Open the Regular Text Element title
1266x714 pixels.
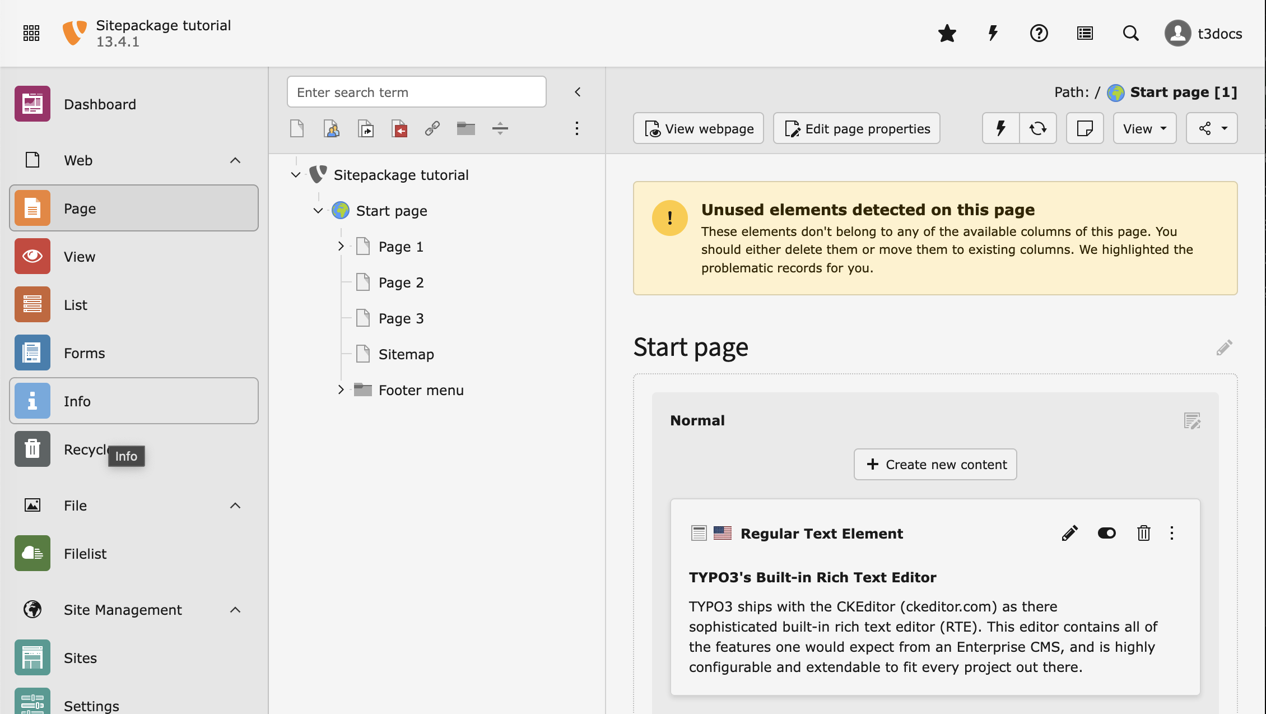(x=822, y=534)
